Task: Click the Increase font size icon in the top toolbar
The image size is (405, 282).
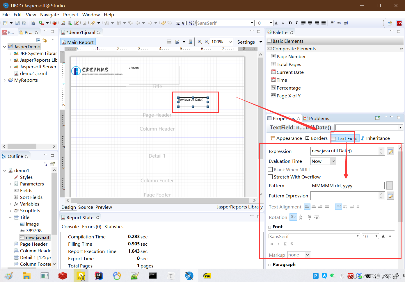Action: [277, 23]
